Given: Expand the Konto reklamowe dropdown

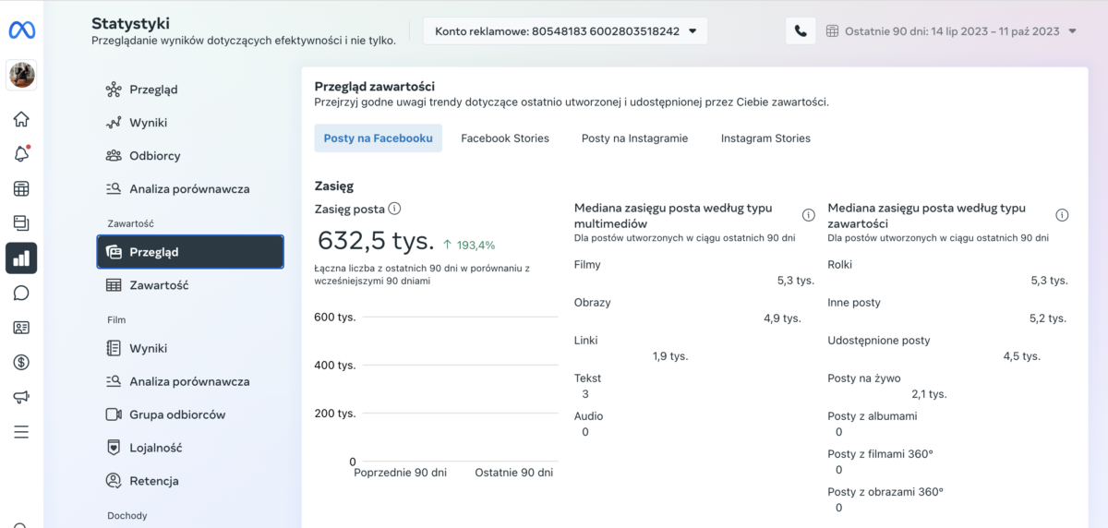Looking at the screenshot, I should tap(565, 30).
